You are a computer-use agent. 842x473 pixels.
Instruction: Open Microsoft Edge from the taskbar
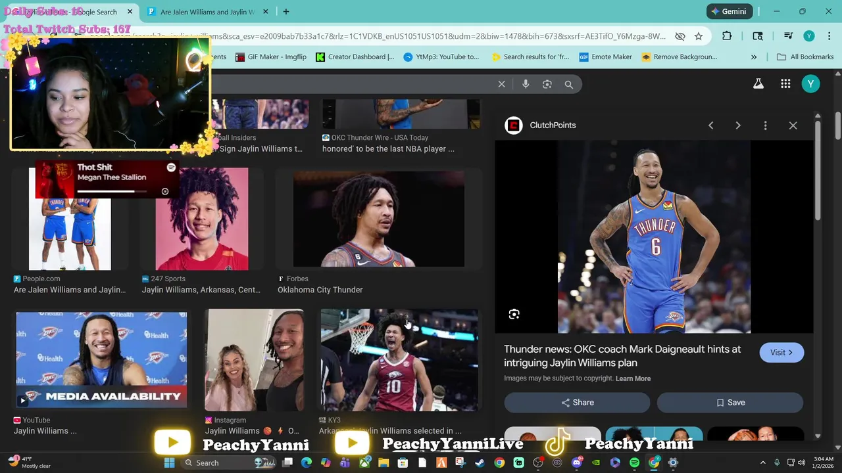pyautogui.click(x=306, y=462)
